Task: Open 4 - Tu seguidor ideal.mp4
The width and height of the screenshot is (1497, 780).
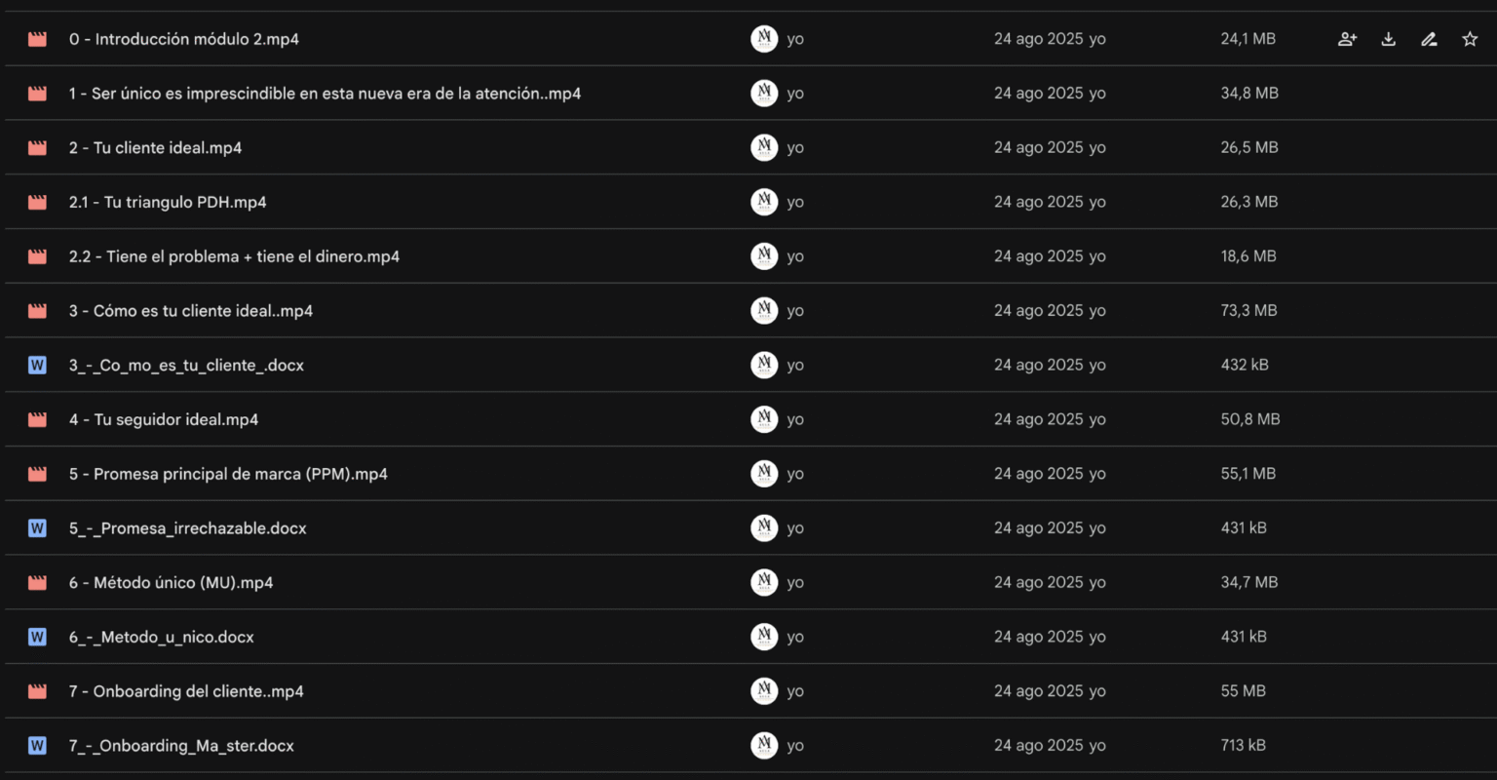Action: pos(164,420)
